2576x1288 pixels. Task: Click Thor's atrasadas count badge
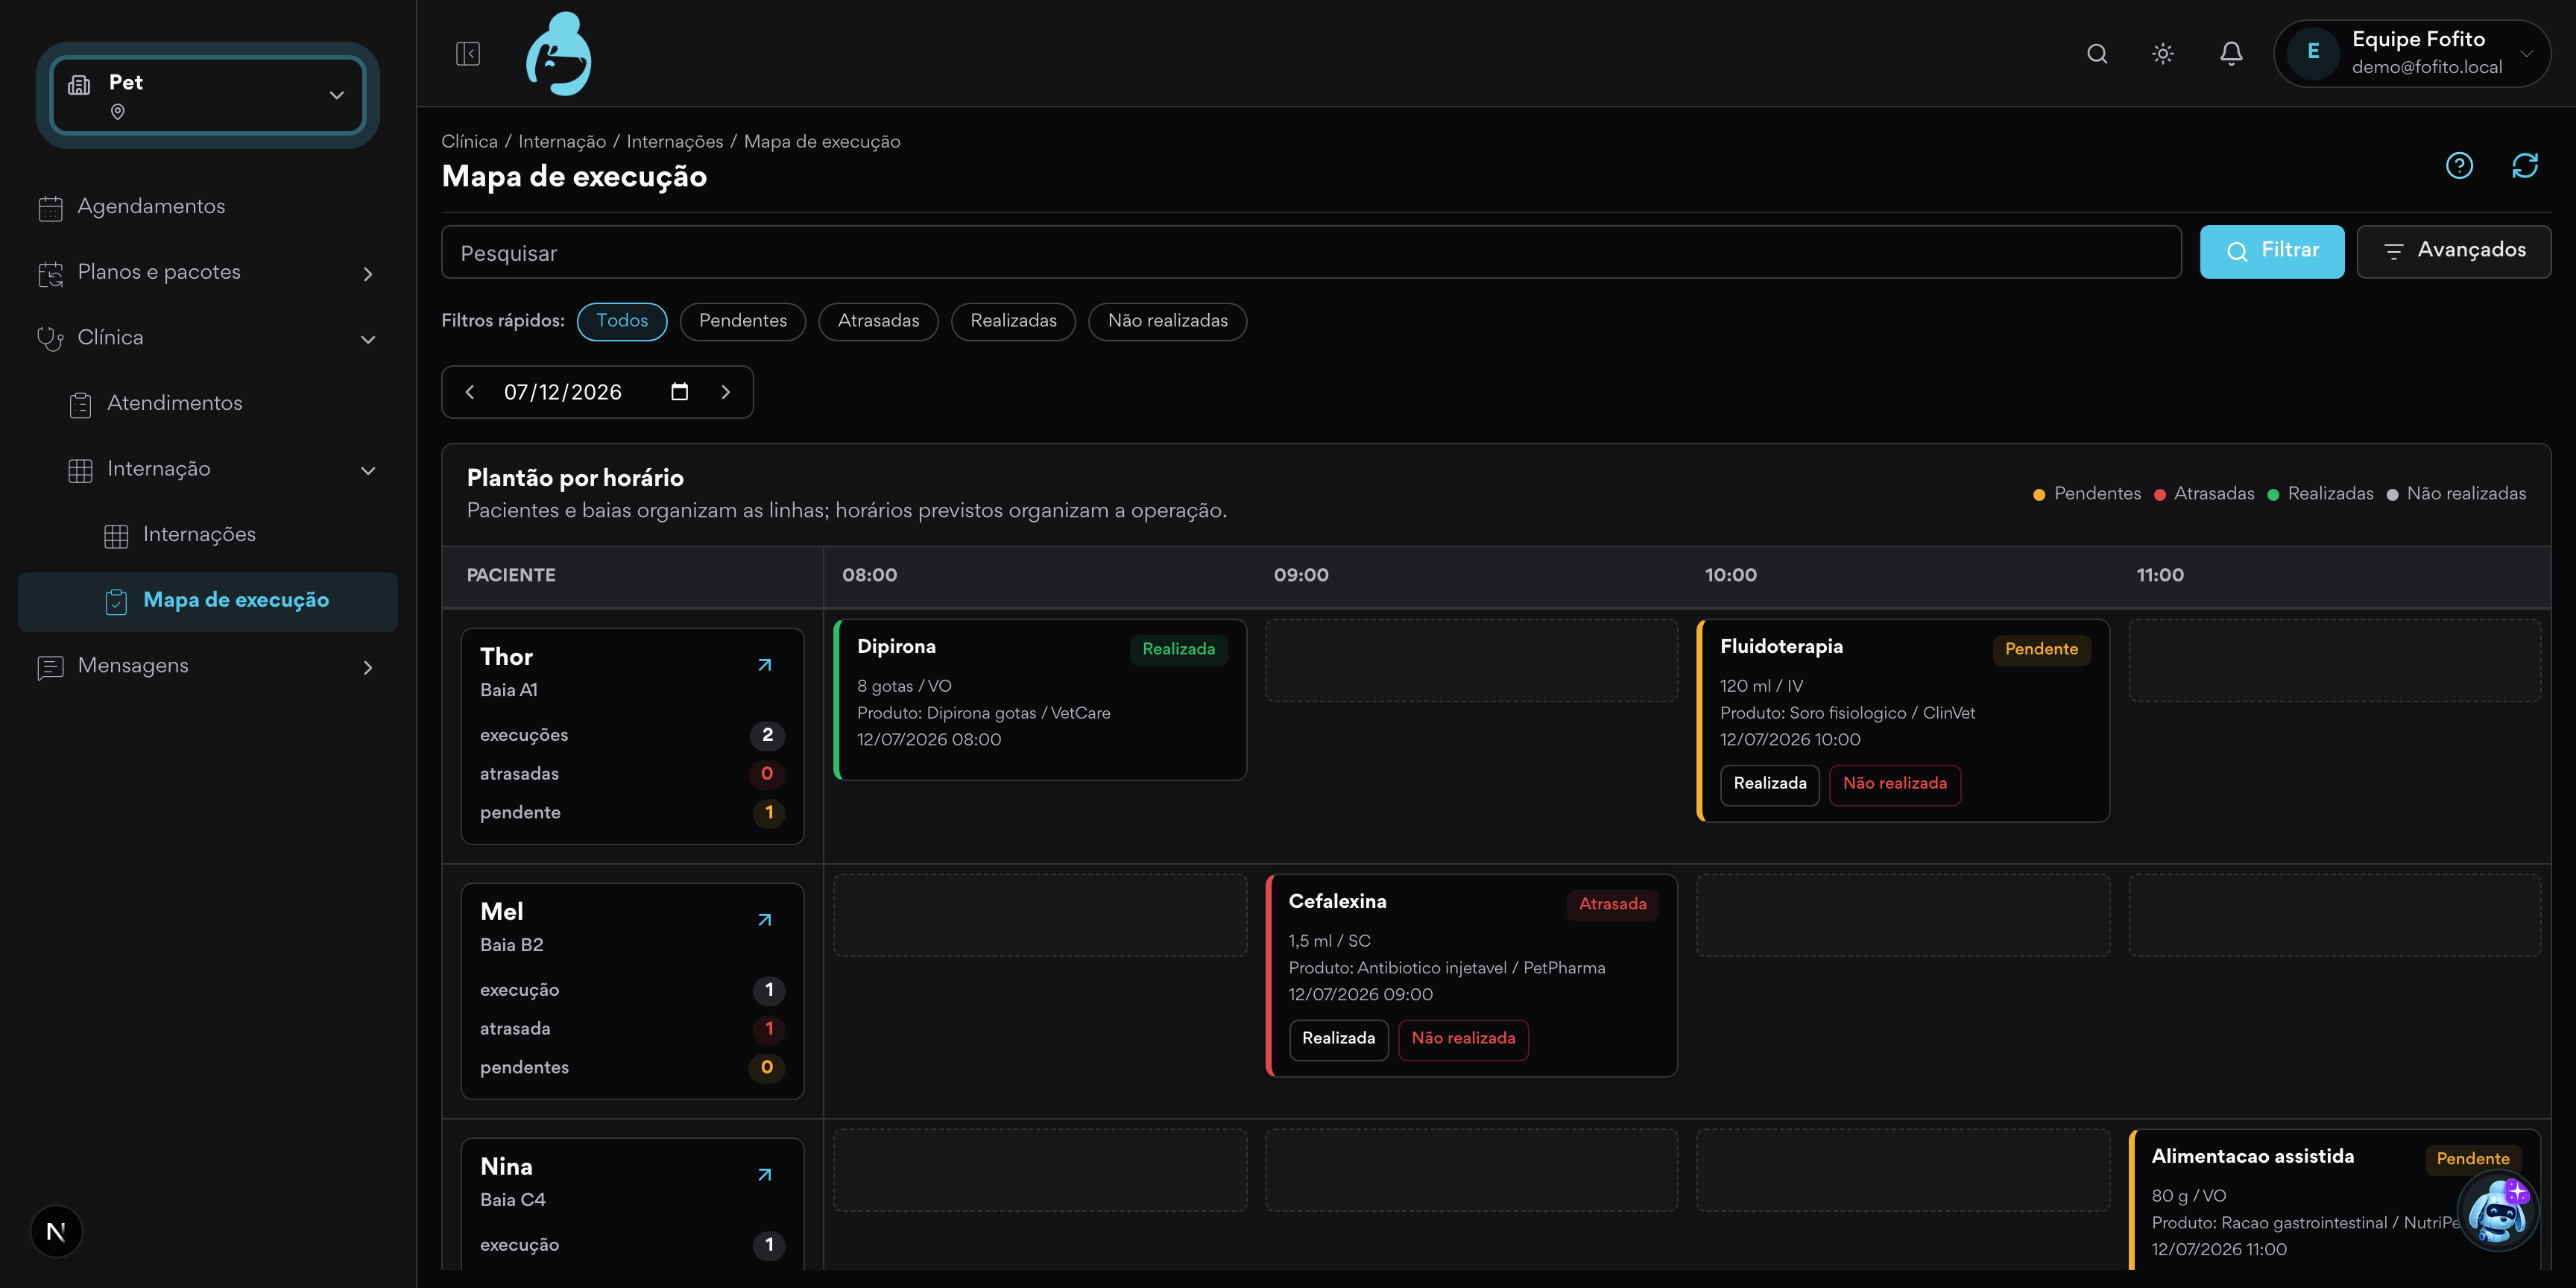click(x=767, y=774)
